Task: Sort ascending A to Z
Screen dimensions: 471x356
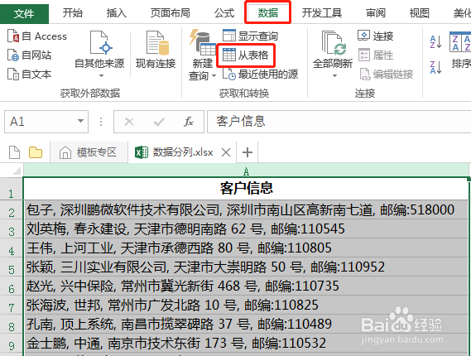Action: click(435, 41)
